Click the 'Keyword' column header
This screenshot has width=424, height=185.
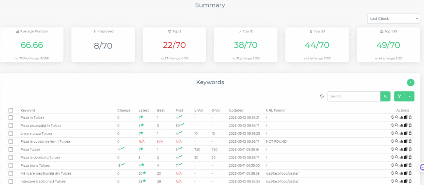(28, 110)
